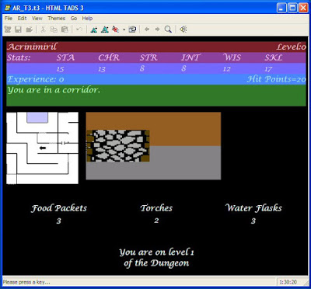Click the new game icon in the toolbar
Viewport: 311px width, 289px height.
point(8,30)
